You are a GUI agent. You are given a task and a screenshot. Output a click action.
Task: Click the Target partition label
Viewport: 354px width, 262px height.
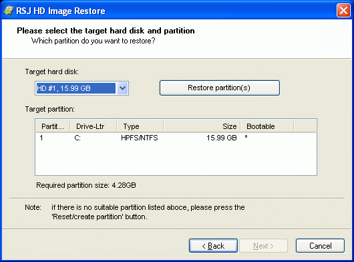coord(49,109)
